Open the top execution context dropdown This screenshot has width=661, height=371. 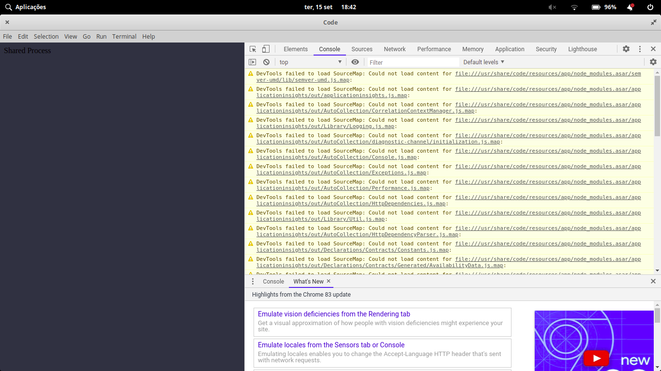click(x=310, y=62)
